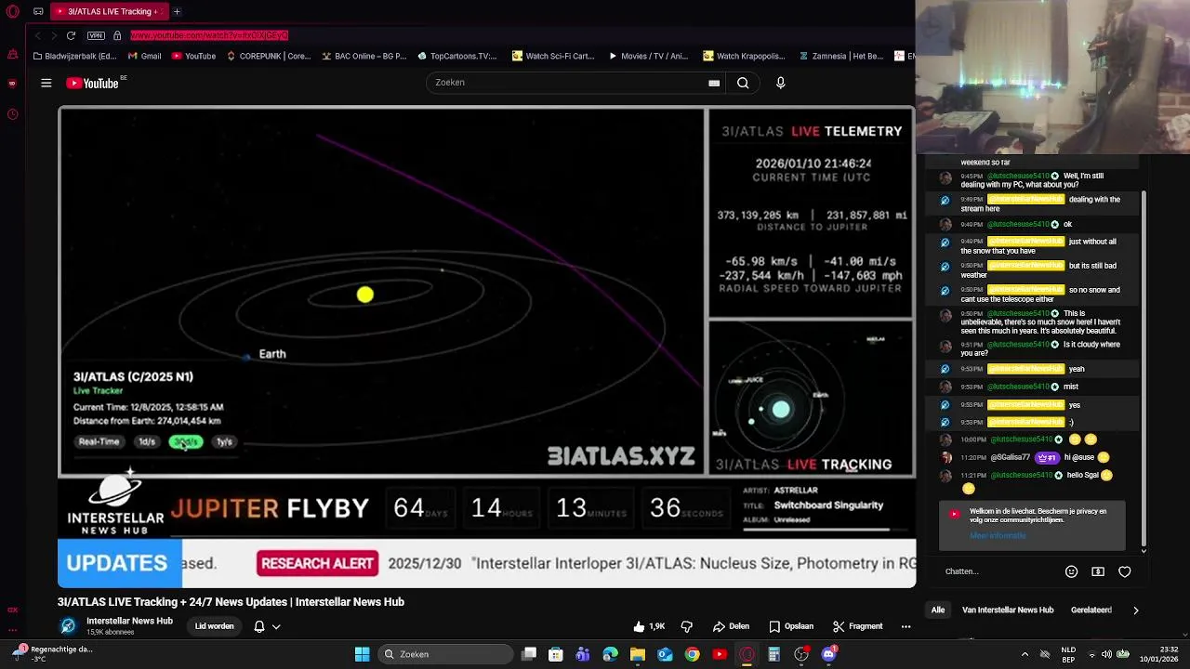Click the Delen share button

click(731, 626)
